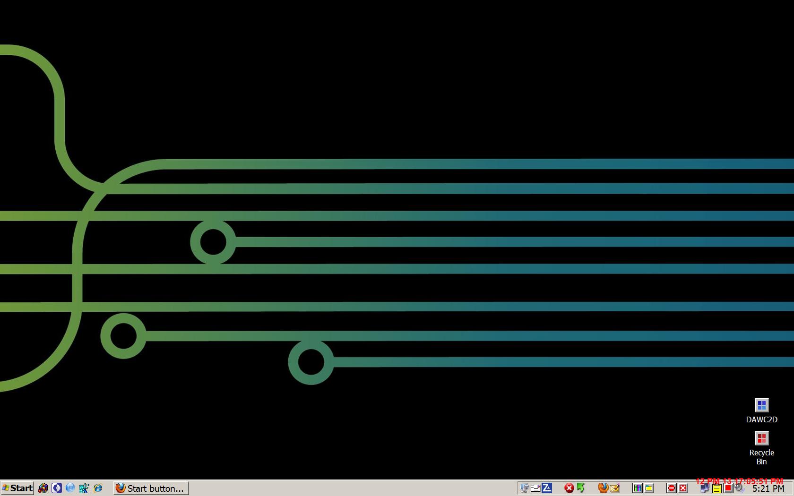Open the envelope mail compose icon
The height and width of the screenshot is (496, 794).
pyautogui.click(x=615, y=488)
